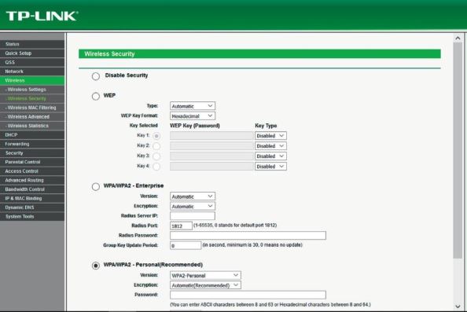This screenshot has width=467, height=312.
Task: Expand the Key 1 Key Type dropdown
Action: click(x=270, y=136)
